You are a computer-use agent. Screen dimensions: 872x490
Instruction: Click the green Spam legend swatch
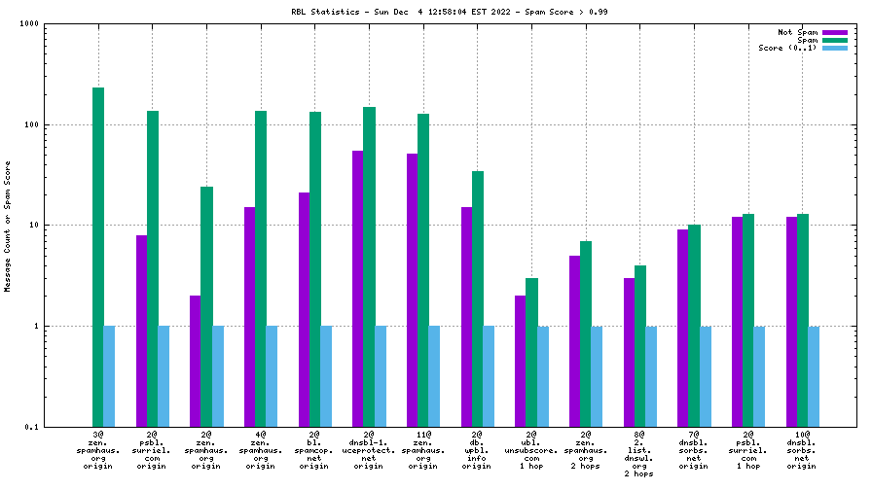pyautogui.click(x=835, y=40)
